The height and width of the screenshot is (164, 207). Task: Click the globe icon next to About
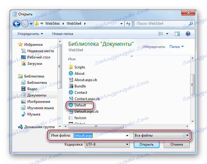point(71,73)
